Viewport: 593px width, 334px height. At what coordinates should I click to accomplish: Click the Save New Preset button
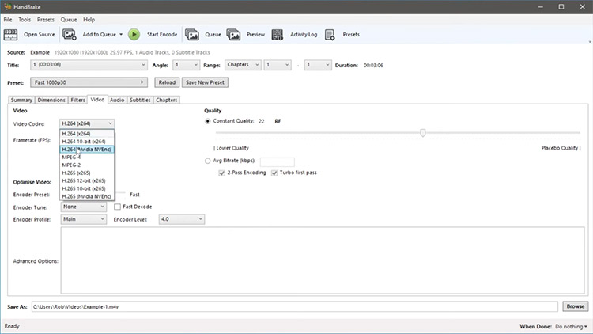(x=205, y=82)
